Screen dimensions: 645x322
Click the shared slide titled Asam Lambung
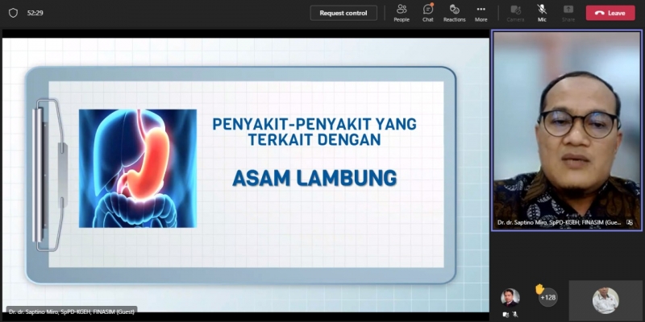[242, 169]
